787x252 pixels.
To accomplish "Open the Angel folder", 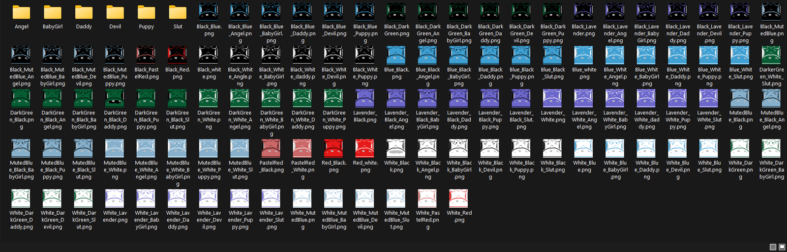I will click(21, 13).
